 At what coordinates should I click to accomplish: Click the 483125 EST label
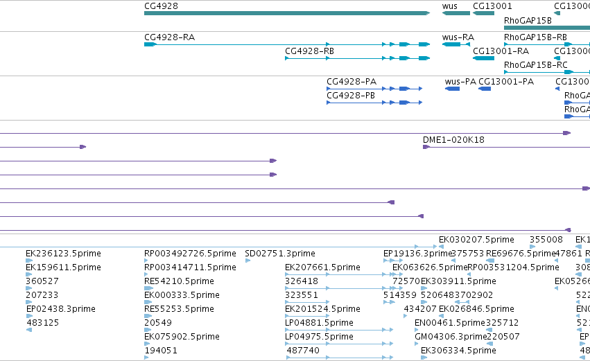point(42,323)
